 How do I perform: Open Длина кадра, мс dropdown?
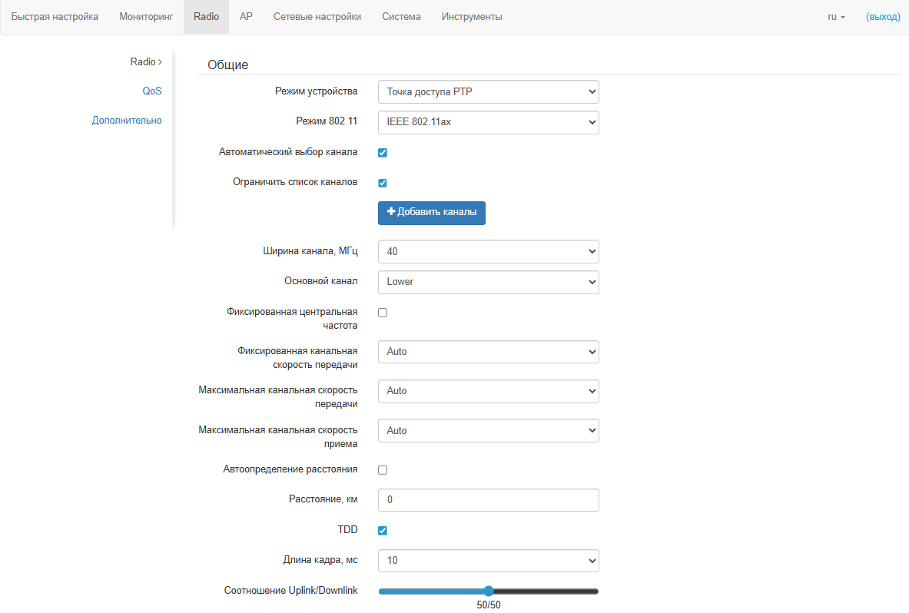488,561
